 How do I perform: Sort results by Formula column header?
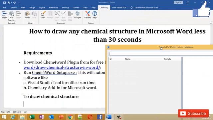167,59
